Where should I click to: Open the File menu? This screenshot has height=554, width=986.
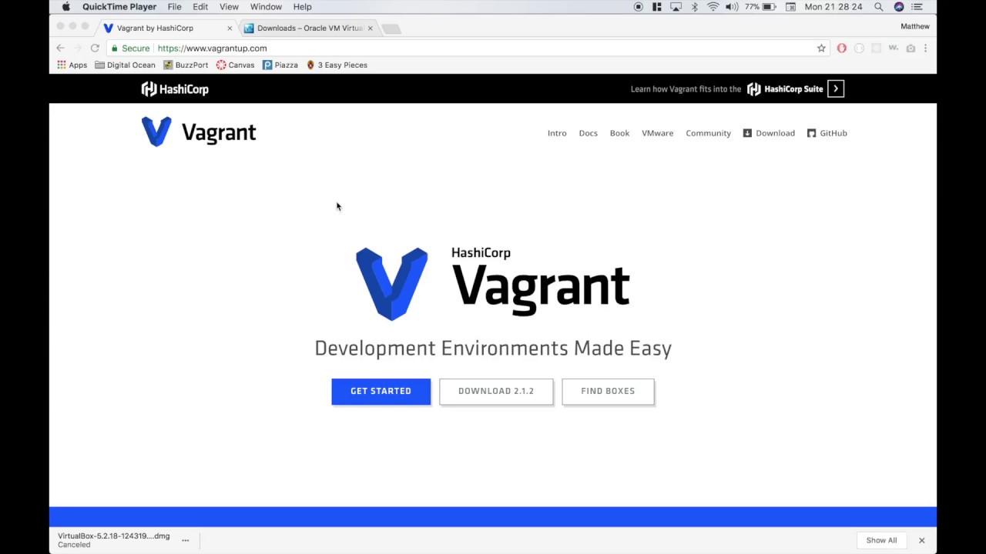tap(175, 7)
